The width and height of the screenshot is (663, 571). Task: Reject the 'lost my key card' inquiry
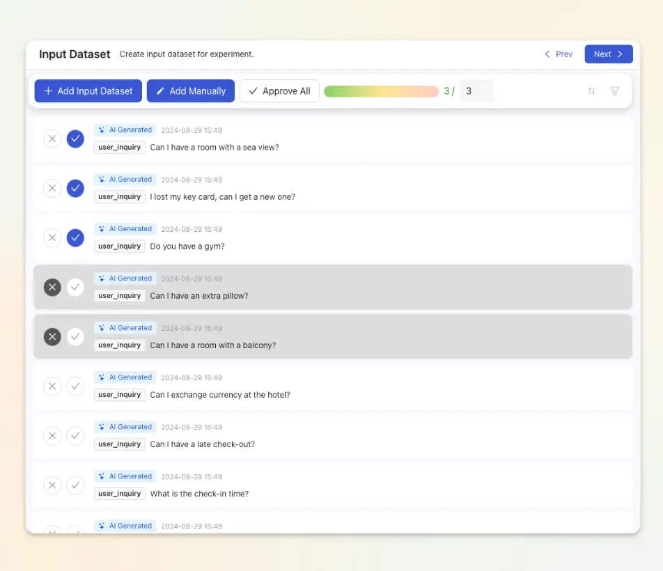pos(52,188)
